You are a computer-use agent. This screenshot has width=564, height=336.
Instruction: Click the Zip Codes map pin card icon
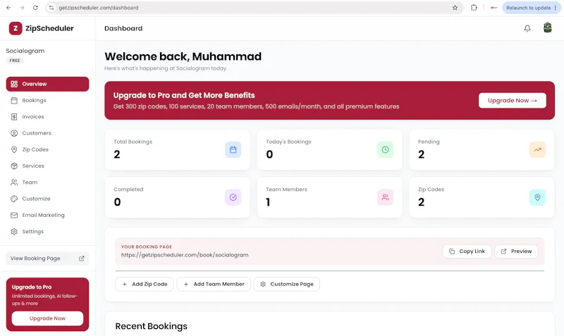[537, 197]
